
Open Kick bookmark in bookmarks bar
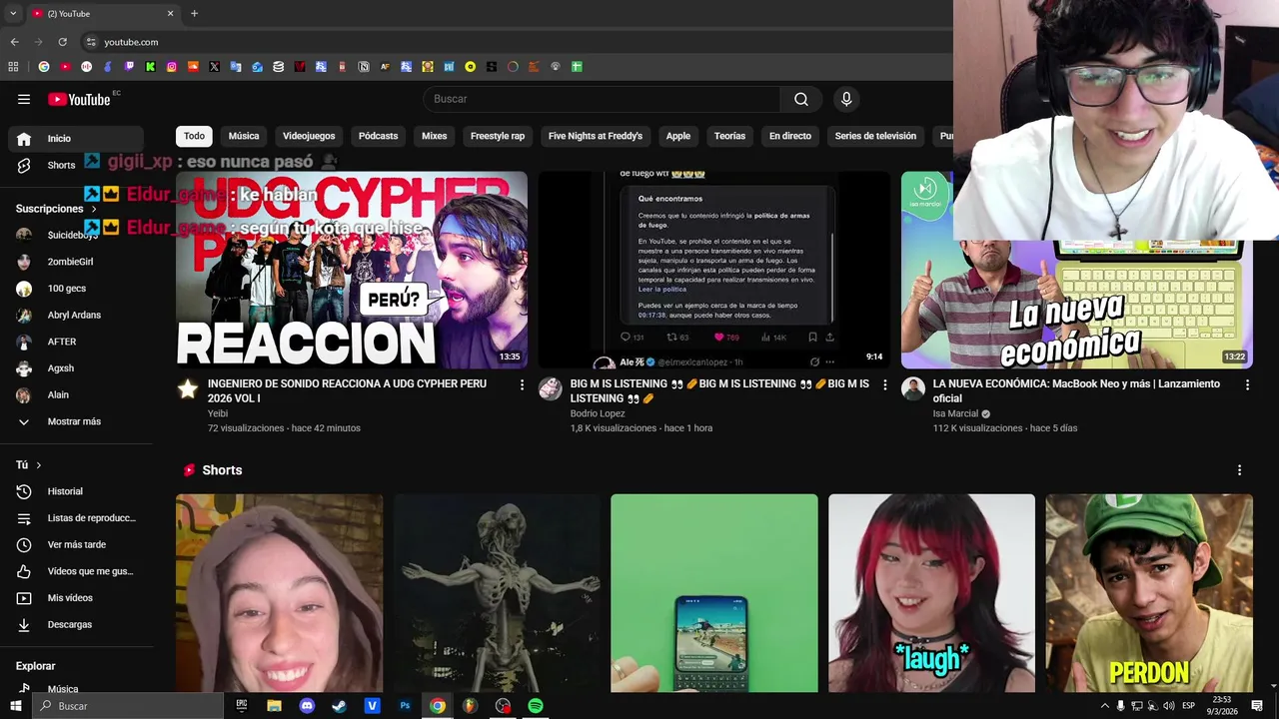150,67
